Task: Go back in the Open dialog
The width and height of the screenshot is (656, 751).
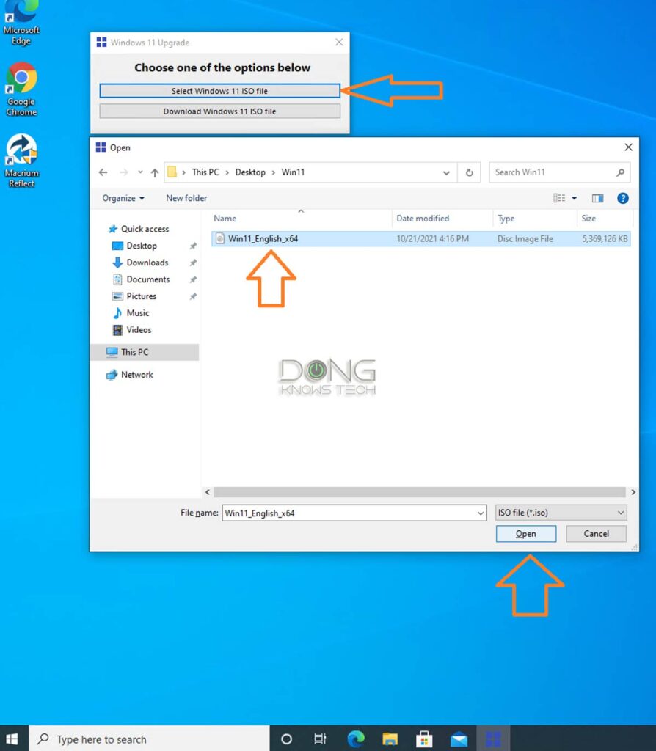Action: (103, 172)
